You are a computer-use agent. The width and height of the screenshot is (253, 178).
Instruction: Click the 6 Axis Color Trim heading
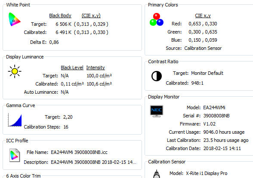pos(23,175)
